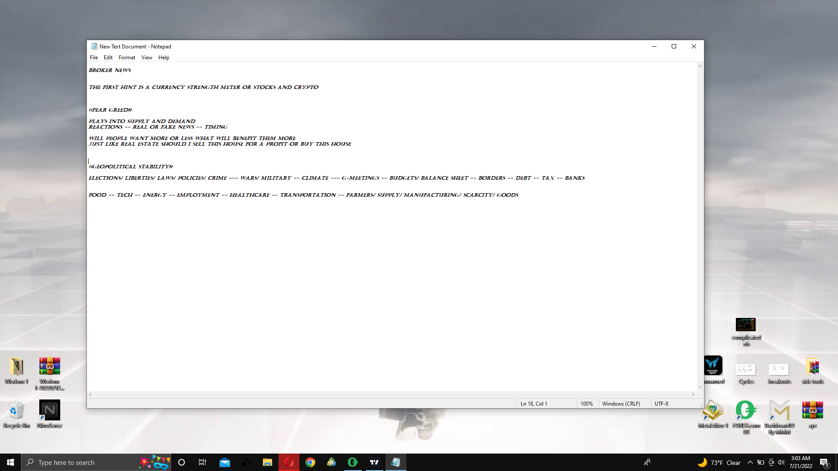838x471 pixels.
Task: Open the Format menu
Action: (x=127, y=58)
